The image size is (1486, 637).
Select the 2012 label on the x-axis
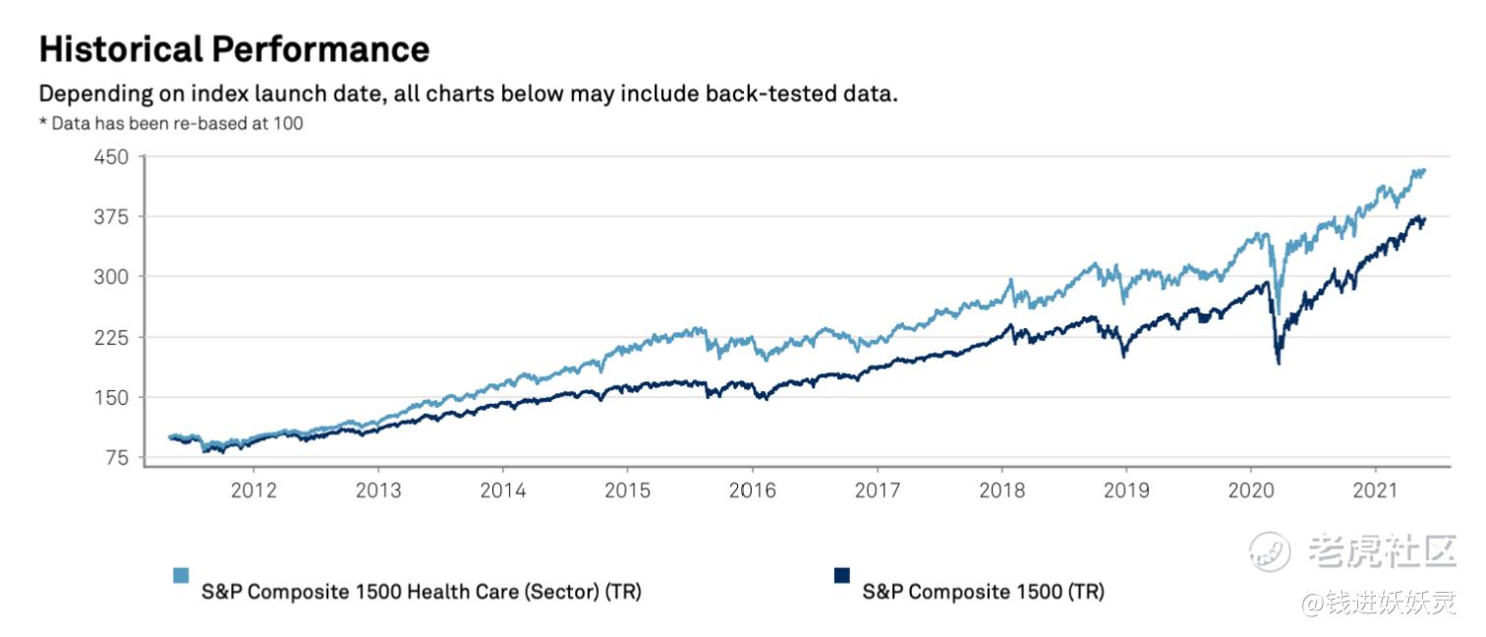point(254,489)
